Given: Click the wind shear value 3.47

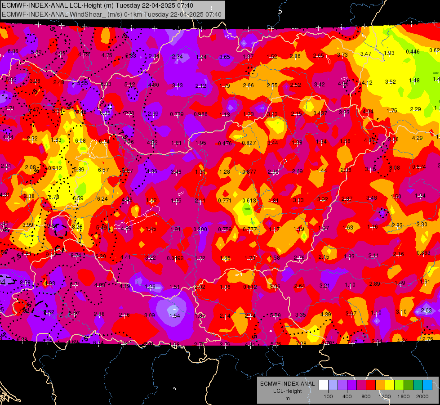Looking at the screenshot, I should pyautogui.click(x=366, y=54).
